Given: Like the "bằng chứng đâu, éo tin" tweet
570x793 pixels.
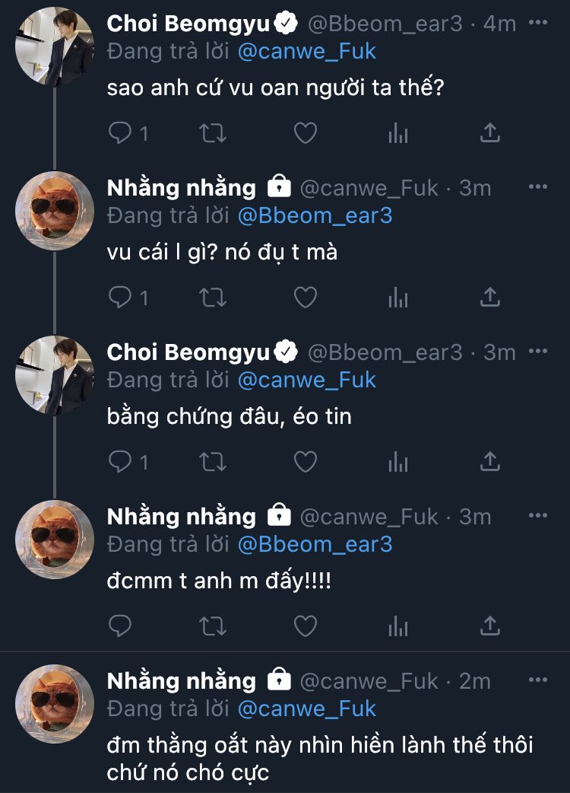Looking at the screenshot, I should 305,461.
